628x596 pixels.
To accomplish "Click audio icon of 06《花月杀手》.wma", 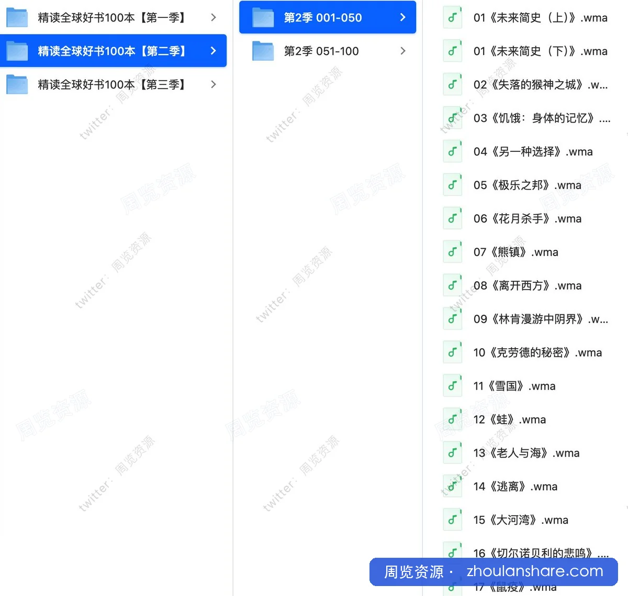I will [x=452, y=218].
